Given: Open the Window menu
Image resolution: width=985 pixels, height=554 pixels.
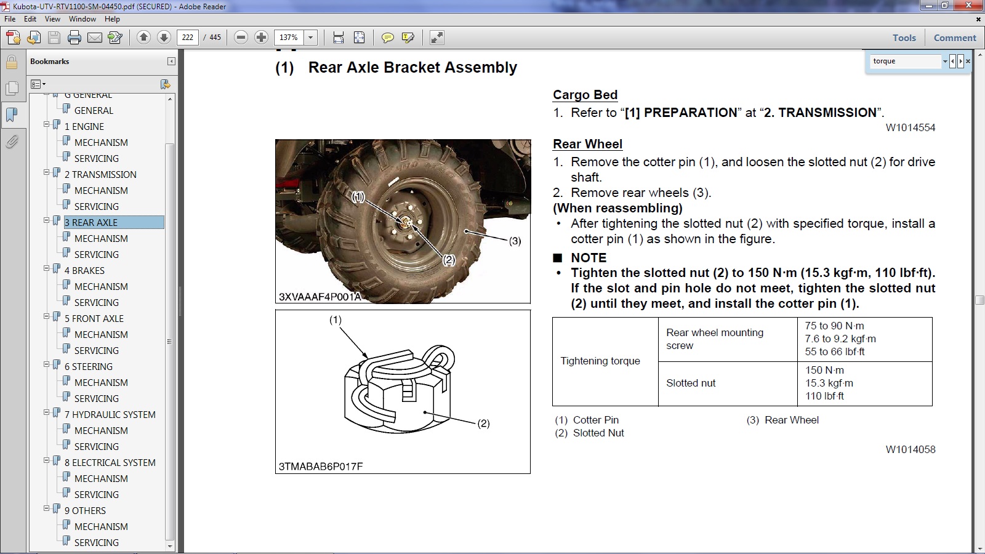Looking at the screenshot, I should (x=82, y=19).
